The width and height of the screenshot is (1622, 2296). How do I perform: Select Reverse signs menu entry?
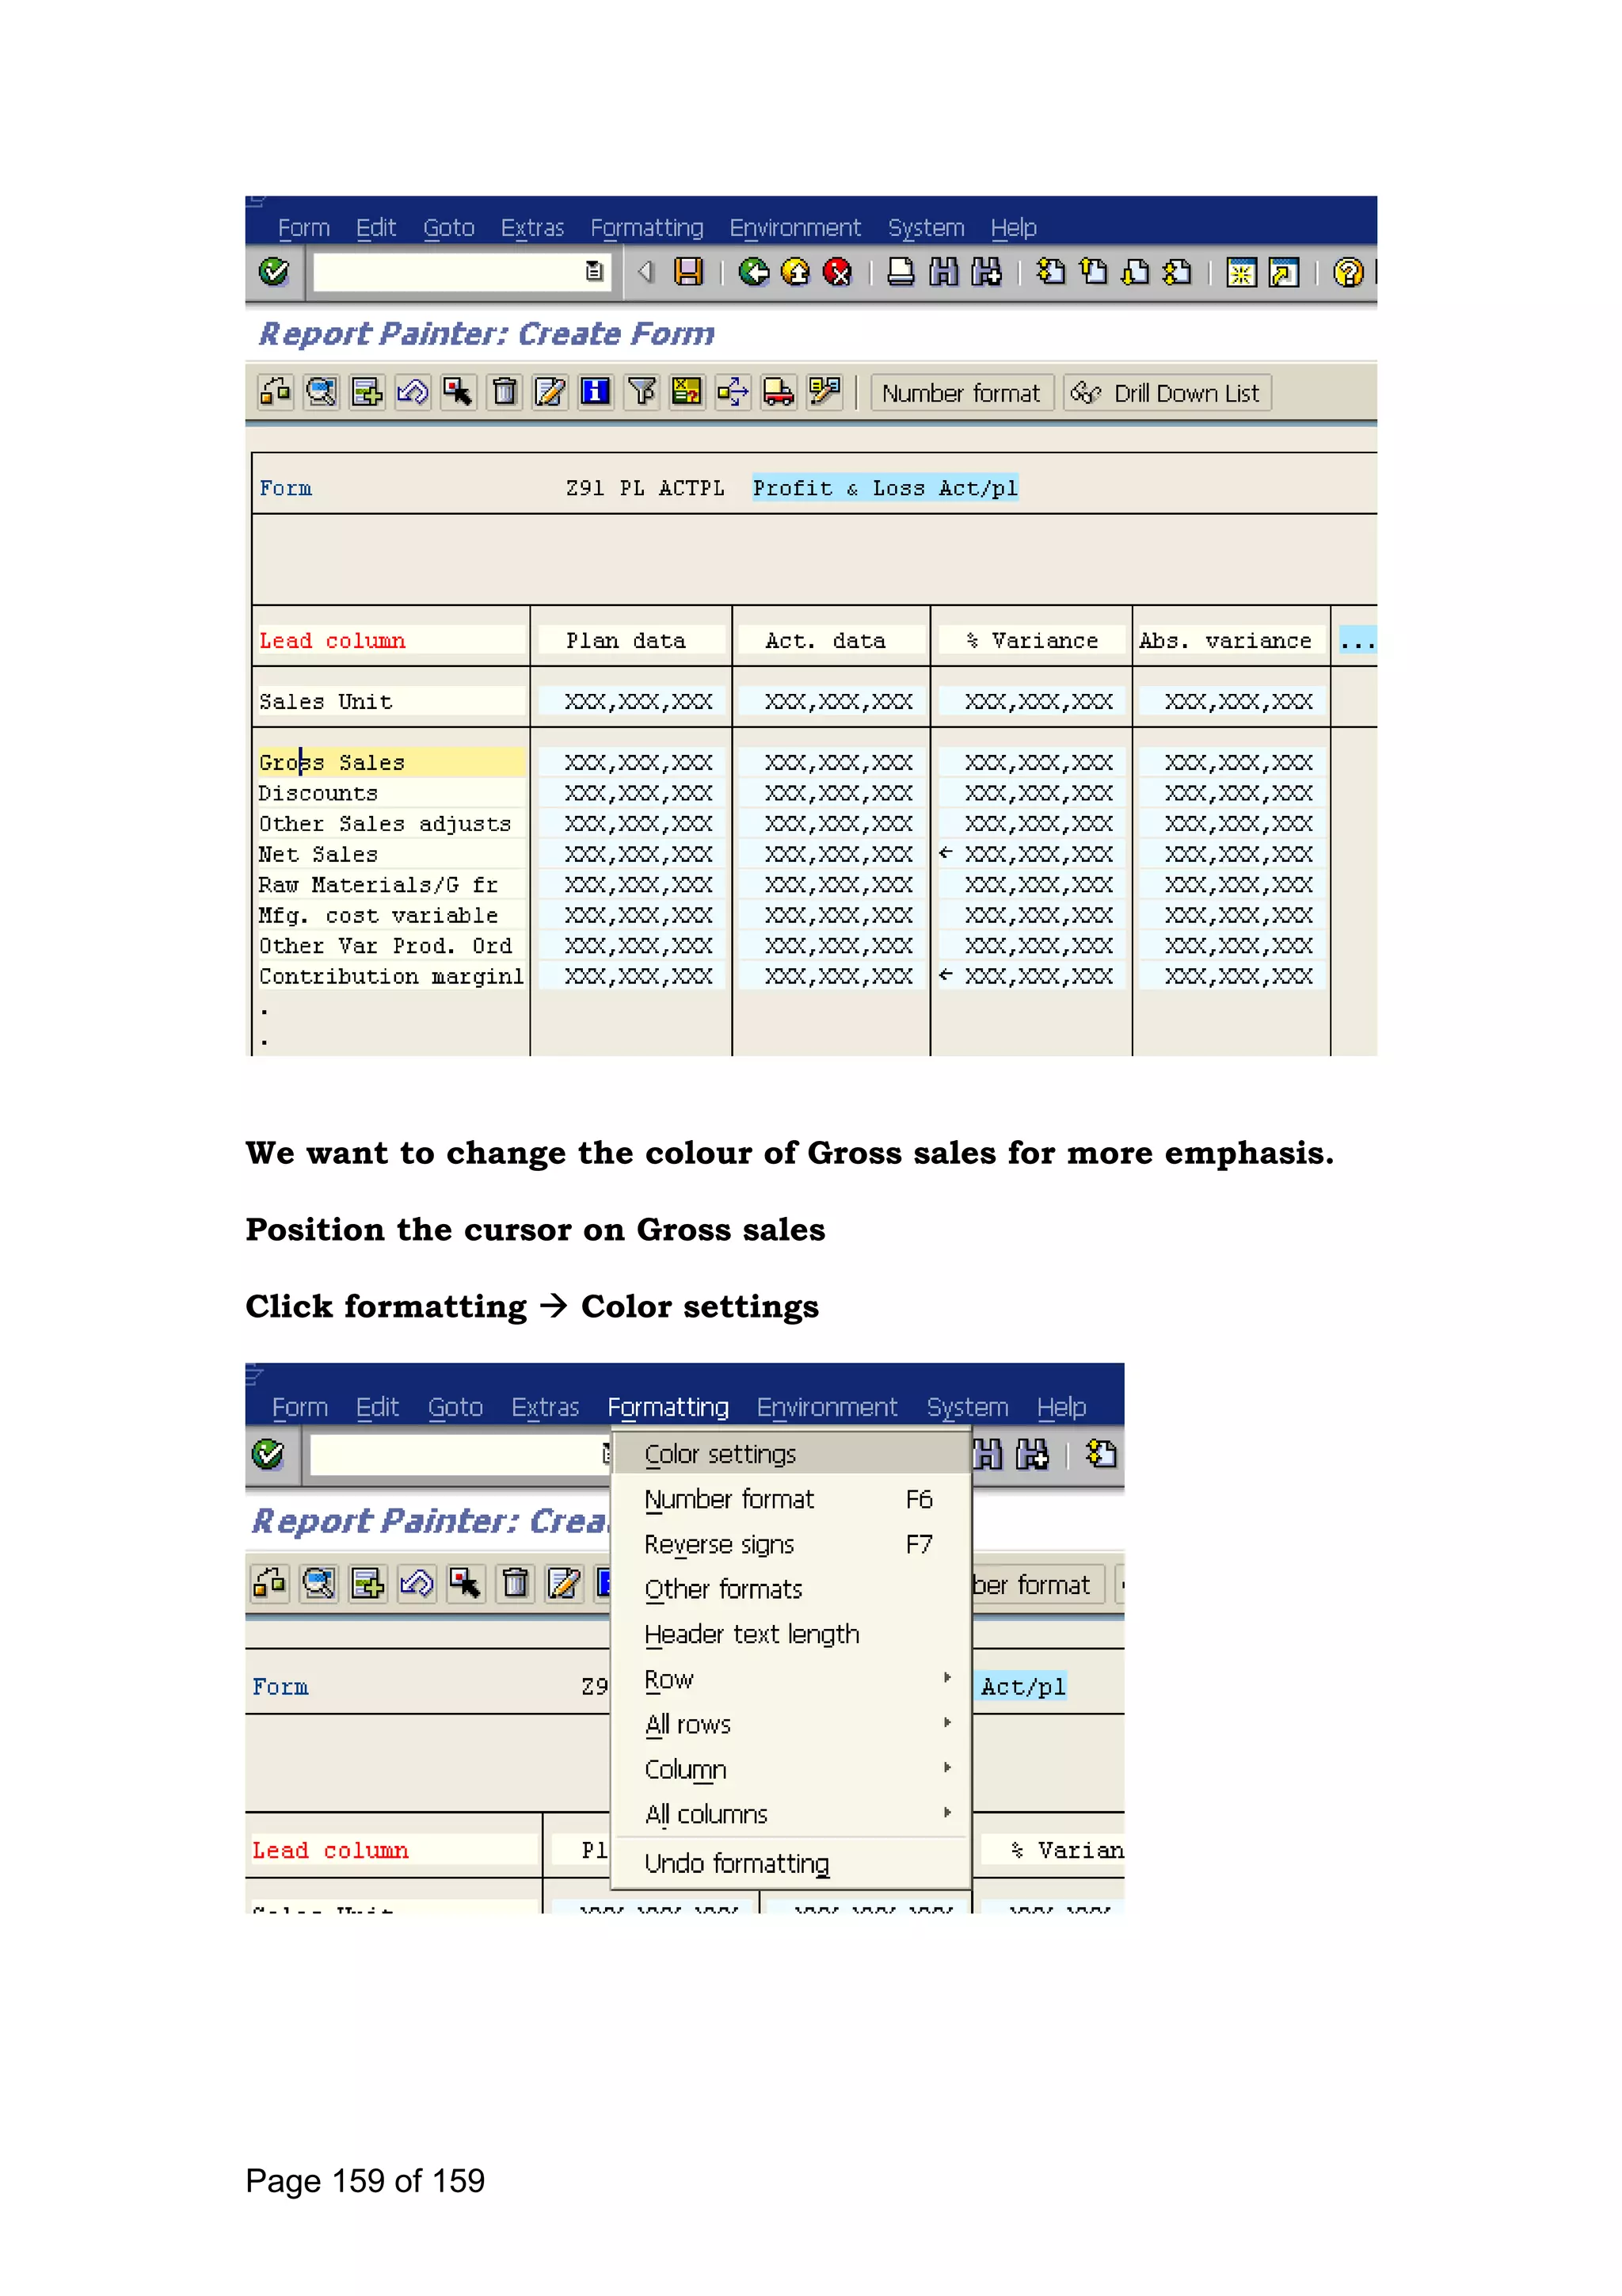click(791, 1544)
